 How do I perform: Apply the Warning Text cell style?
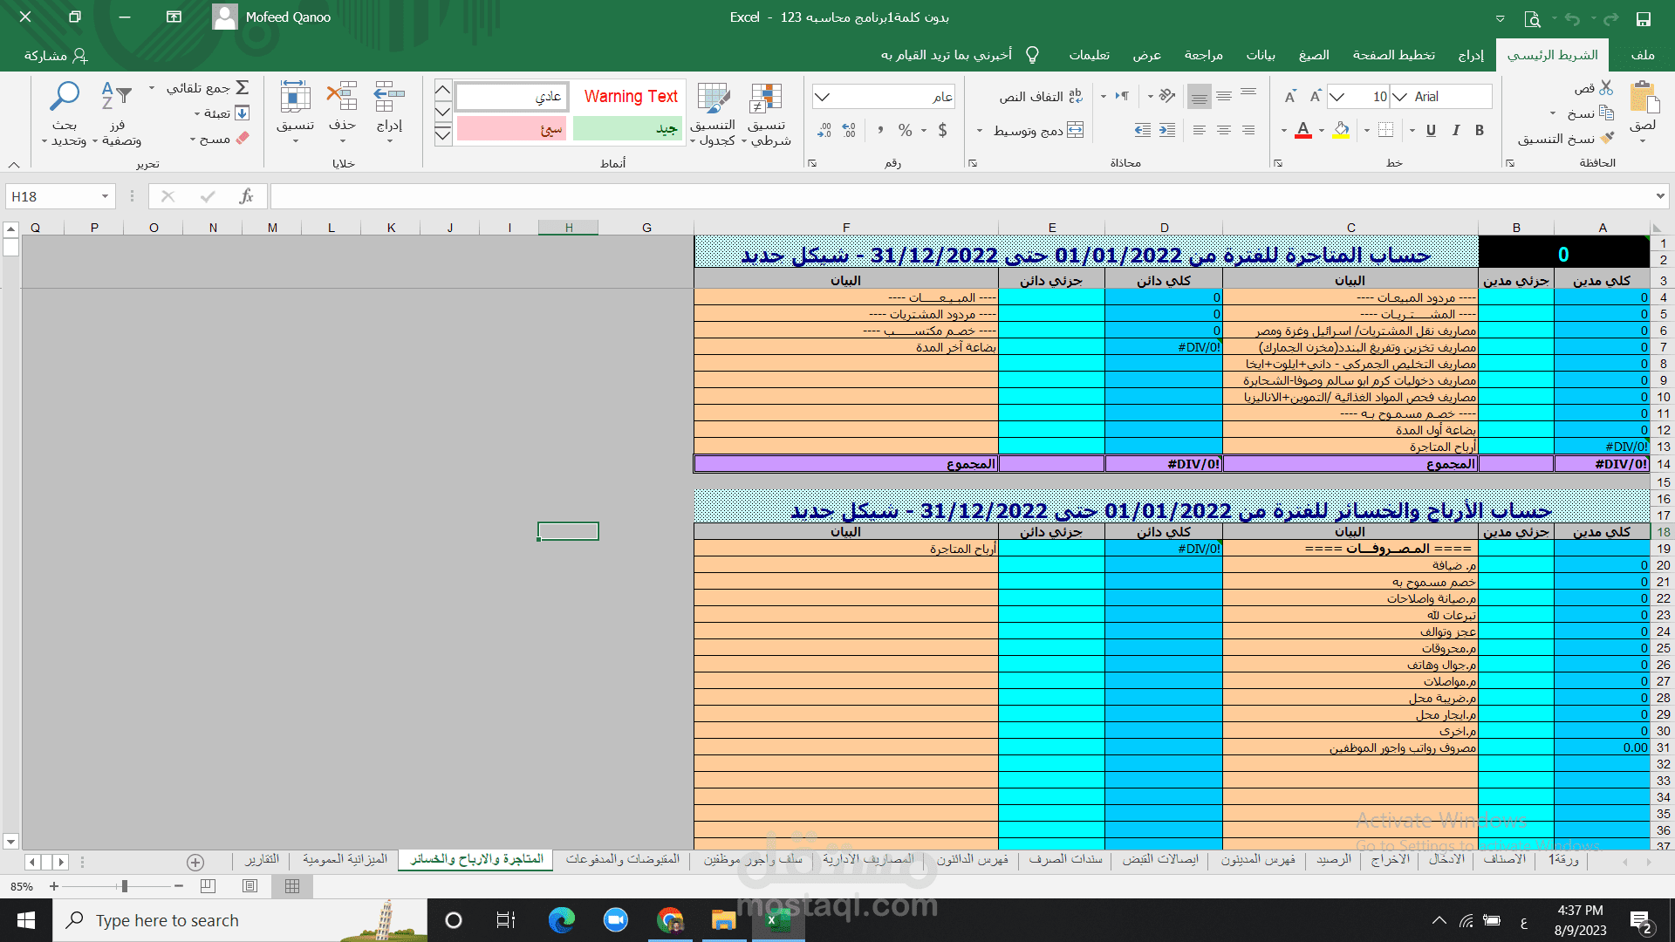(x=630, y=97)
